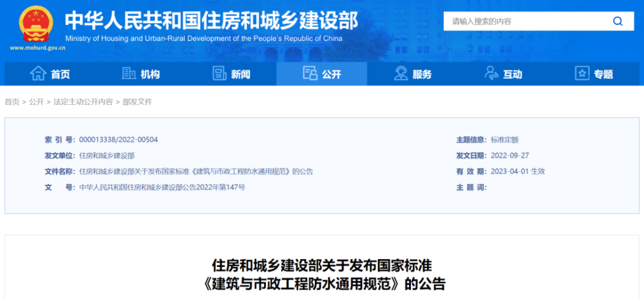This screenshot has height=299, width=644.
Task: Click the 标准定额 topic value
Action: pos(505,140)
